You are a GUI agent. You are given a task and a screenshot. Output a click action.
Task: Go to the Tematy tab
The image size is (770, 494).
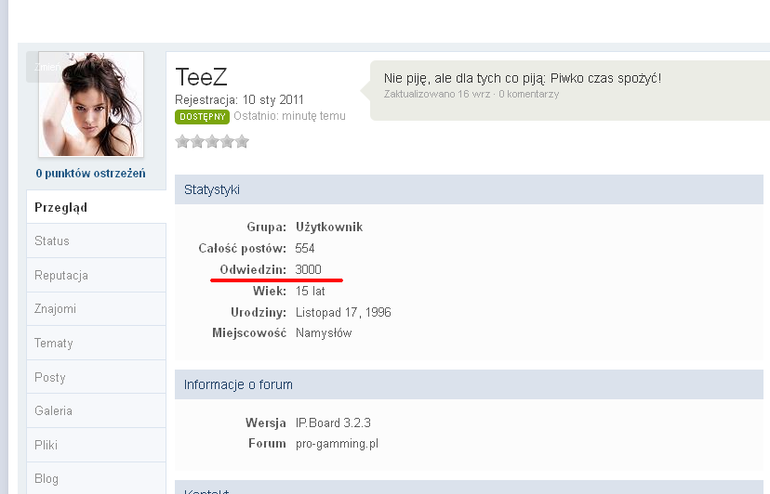pos(54,344)
